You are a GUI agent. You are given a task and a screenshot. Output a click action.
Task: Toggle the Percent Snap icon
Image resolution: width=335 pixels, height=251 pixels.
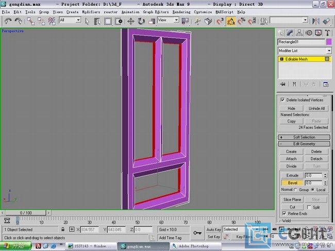[x=242, y=21]
